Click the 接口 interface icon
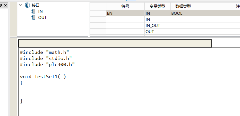The height and width of the screenshot is (116, 240). point(27,5)
